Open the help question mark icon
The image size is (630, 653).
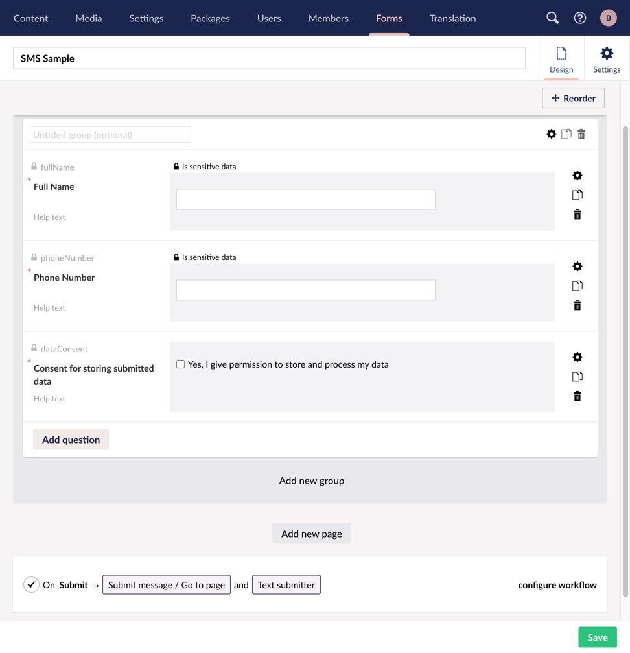point(580,18)
